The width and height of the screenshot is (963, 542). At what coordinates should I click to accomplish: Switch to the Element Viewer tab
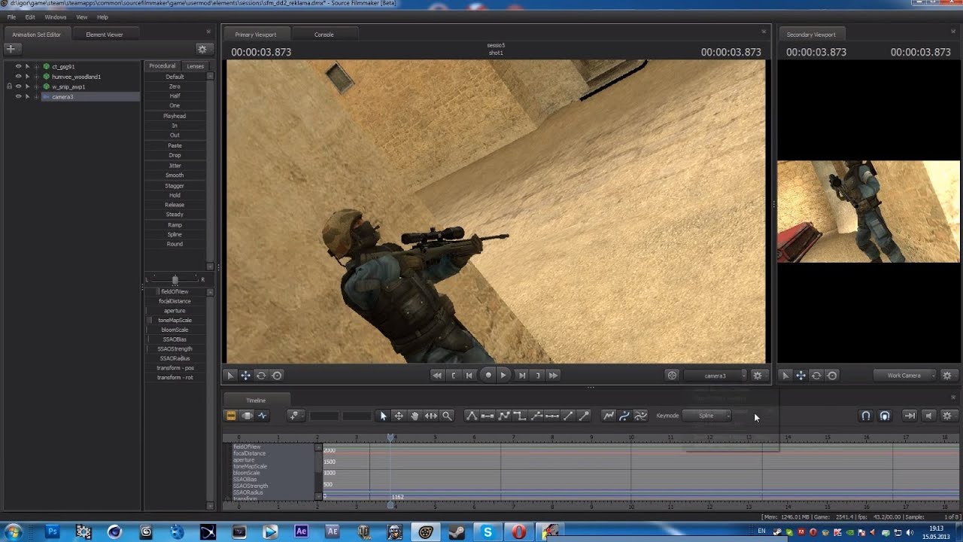click(105, 35)
